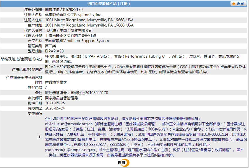The image size is (249, 168).
Task: Click registrant name 伟康股份有限公司Respironics, Inc.
Action: (73, 15)
